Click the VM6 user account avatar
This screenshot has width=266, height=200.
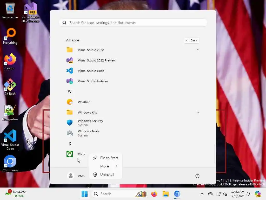click(71, 176)
